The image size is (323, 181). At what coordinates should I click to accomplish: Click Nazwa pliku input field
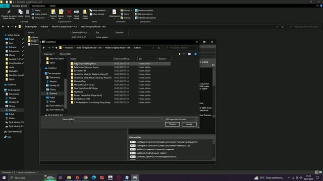119,119
